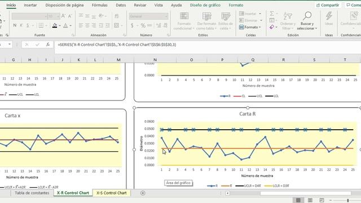Click the align left icon

point(81,25)
